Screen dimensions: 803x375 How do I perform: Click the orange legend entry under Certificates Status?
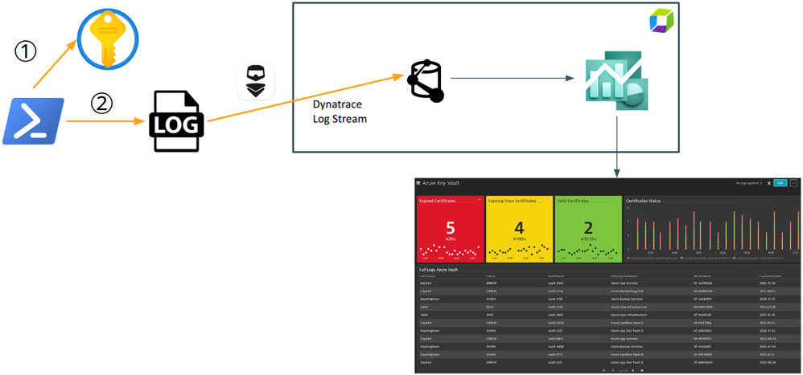[758, 258]
